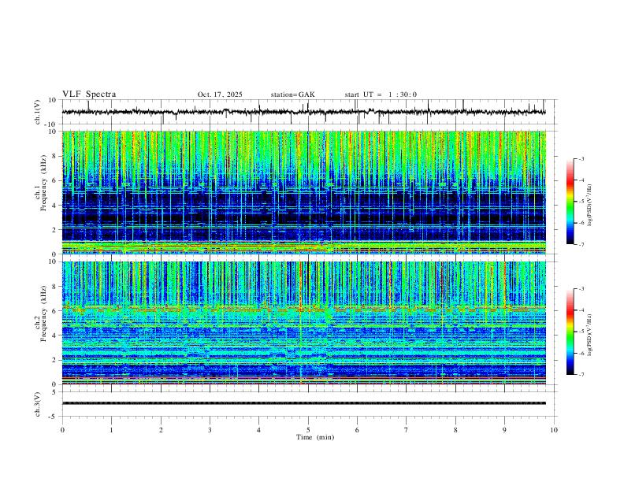
Task: Click the ch.3(V) black trace line
Action: (304, 403)
